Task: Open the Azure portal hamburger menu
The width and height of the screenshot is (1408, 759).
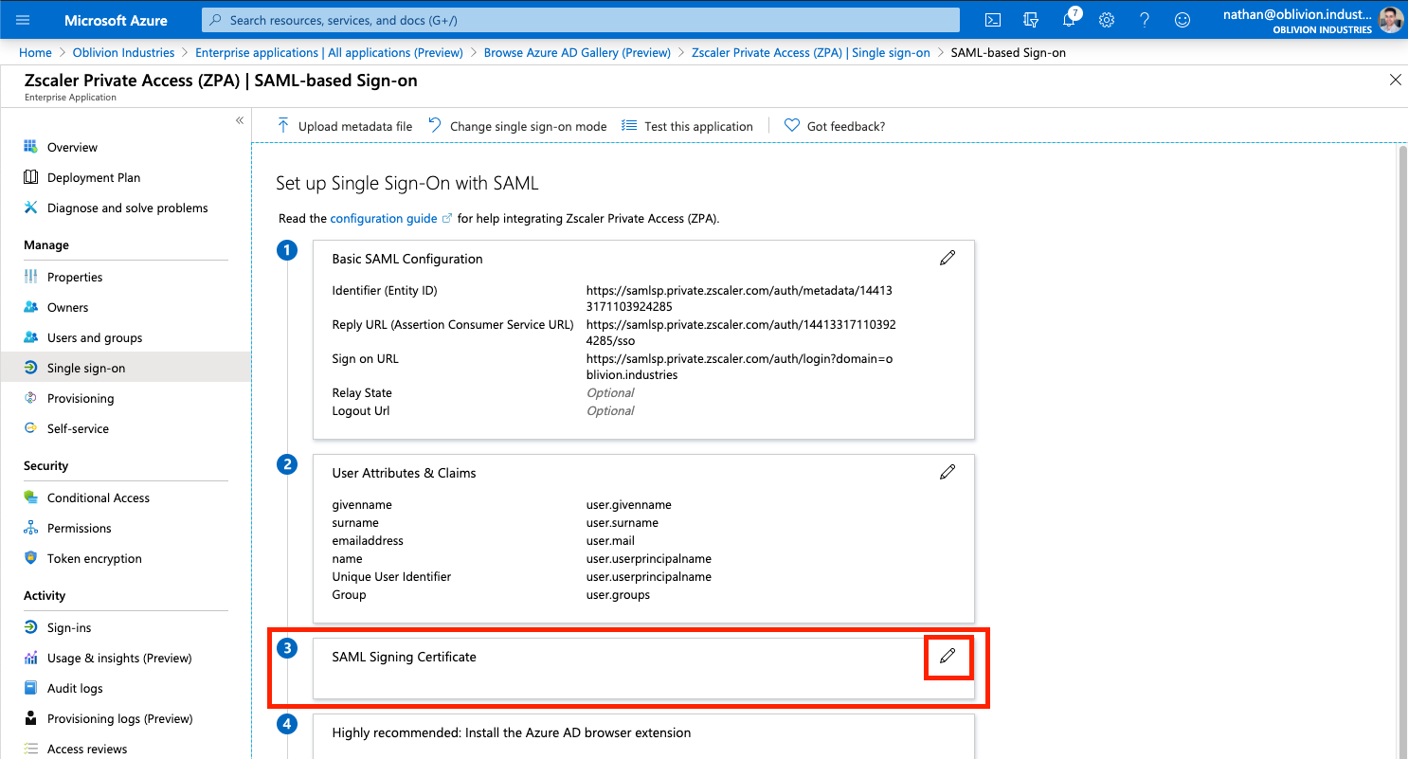Action: point(23,20)
